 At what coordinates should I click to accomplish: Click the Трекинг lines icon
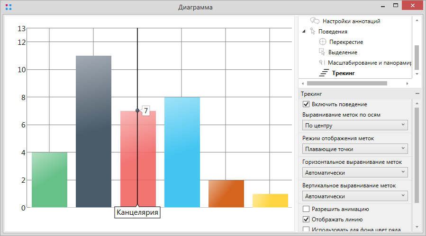324,73
